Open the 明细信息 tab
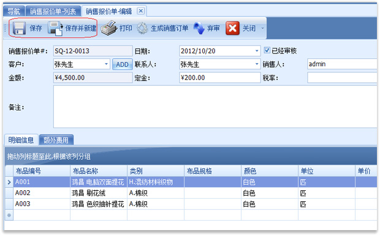The height and width of the screenshot is (235, 380). (21, 140)
